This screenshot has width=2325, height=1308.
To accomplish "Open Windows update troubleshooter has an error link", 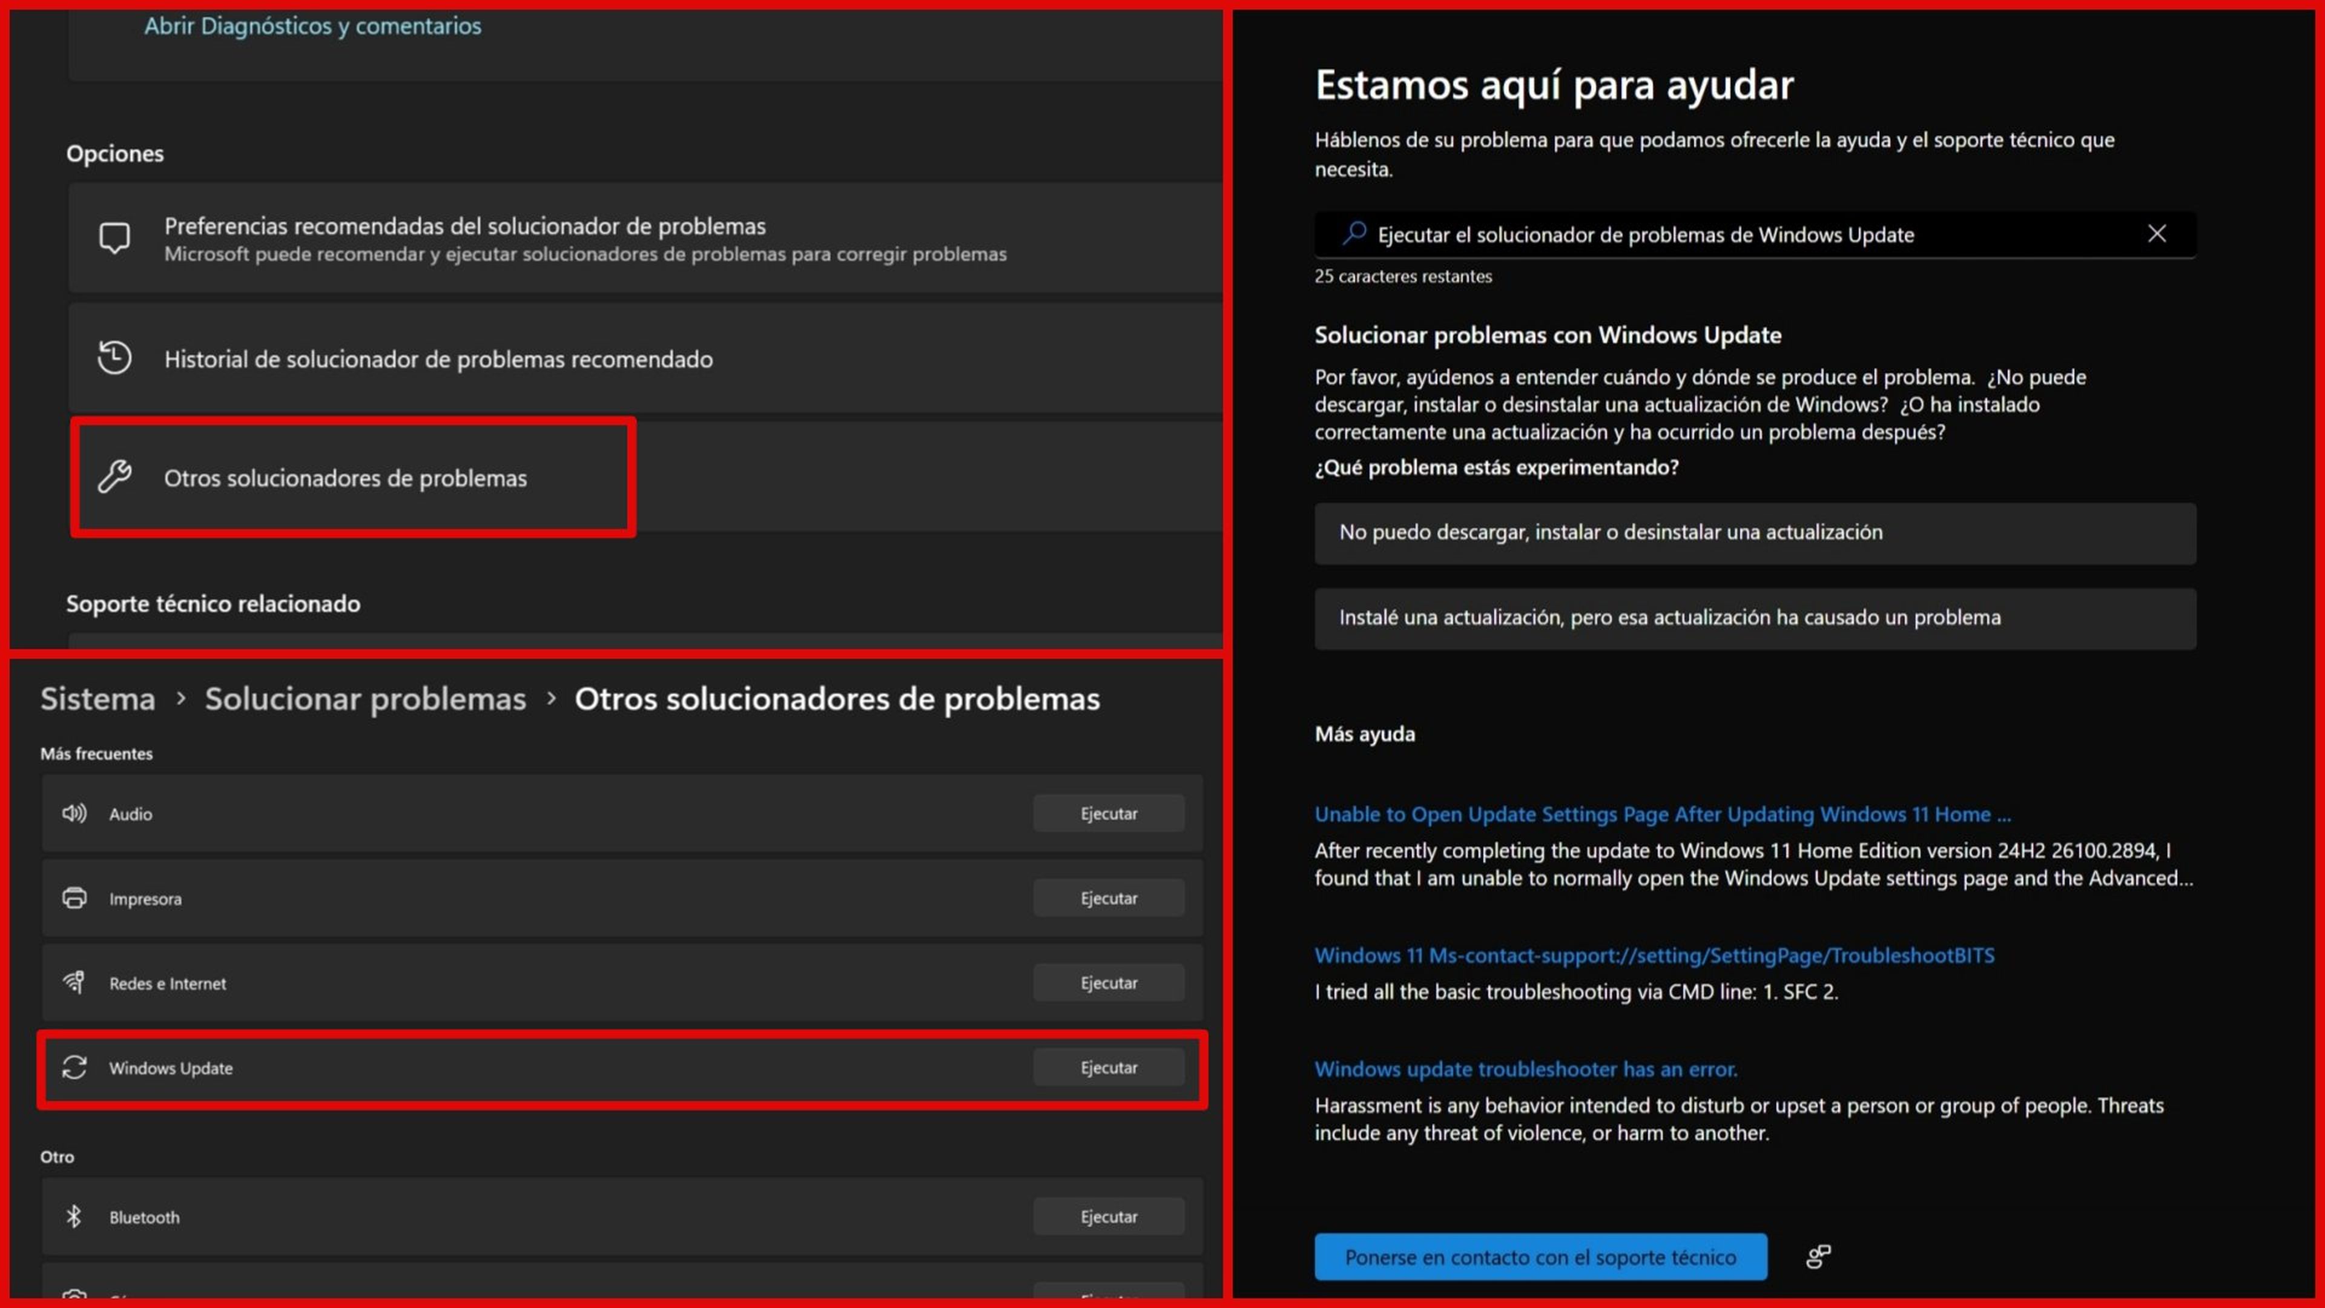I will click(1525, 1069).
